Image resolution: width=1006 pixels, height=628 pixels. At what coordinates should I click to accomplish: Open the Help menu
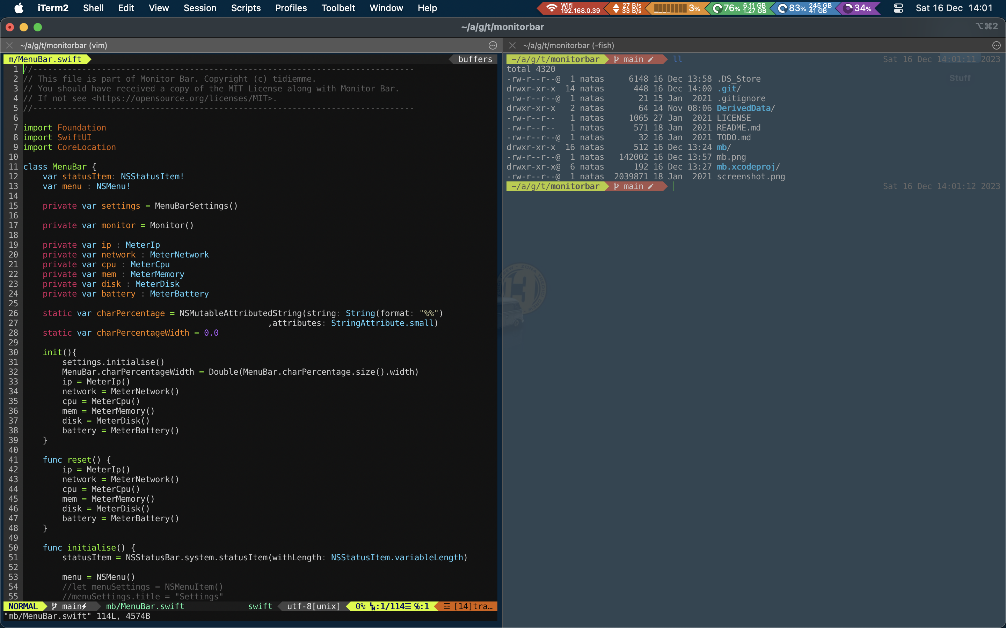coord(427,8)
